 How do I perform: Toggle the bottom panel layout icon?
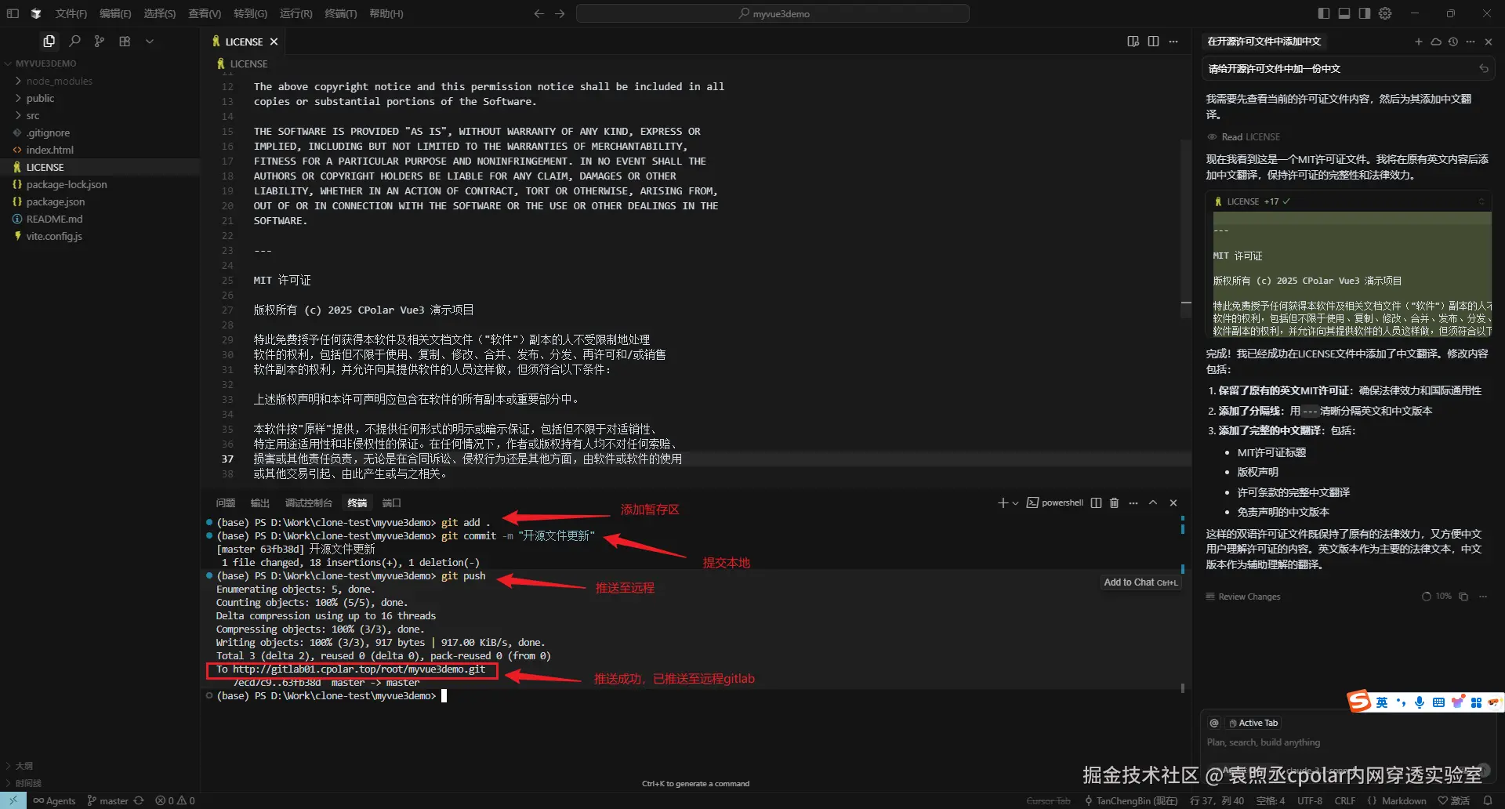pos(1344,13)
